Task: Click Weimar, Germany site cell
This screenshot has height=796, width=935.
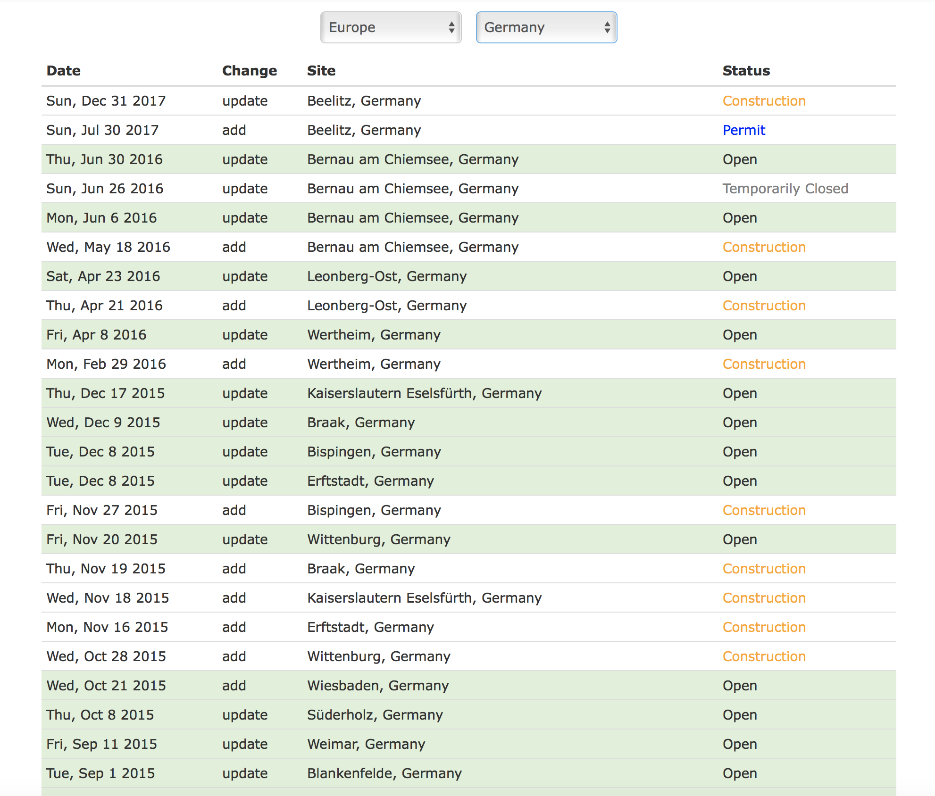Action: pyautogui.click(x=366, y=744)
